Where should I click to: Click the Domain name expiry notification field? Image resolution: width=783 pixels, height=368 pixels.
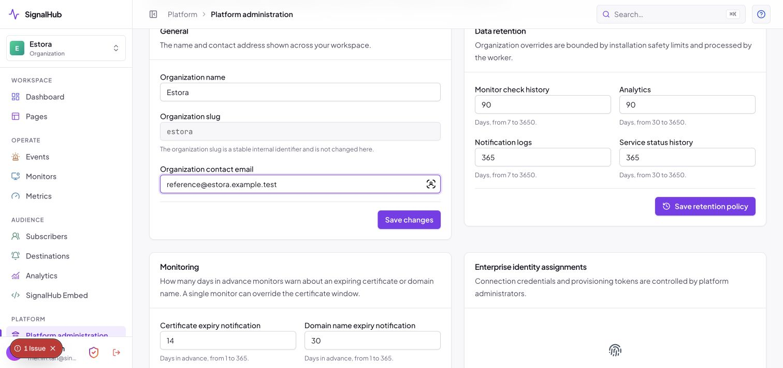click(372, 341)
